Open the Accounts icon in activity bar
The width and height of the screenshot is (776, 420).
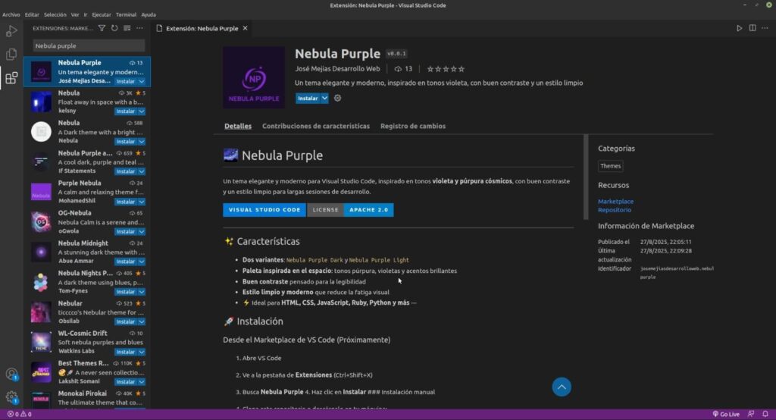point(11,374)
